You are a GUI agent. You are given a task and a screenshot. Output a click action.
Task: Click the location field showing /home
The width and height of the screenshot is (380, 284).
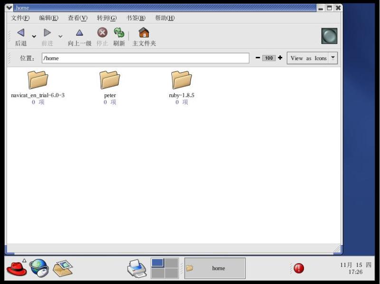click(x=145, y=58)
